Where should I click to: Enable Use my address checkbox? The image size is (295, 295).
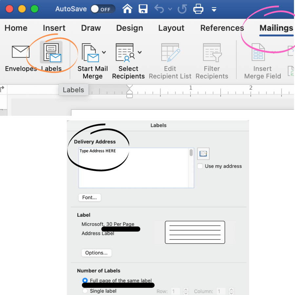pyautogui.click(x=200, y=166)
